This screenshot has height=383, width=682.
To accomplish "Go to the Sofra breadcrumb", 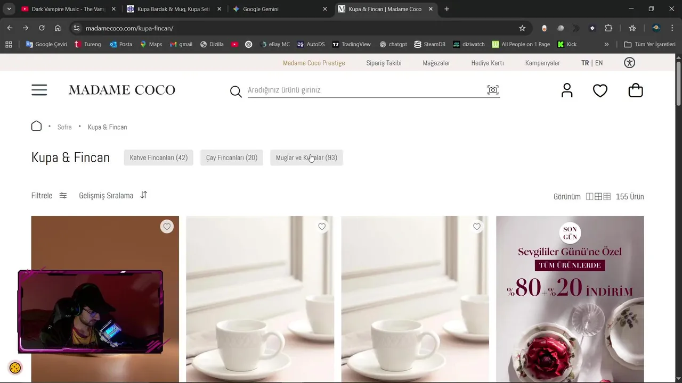I will coord(64,127).
